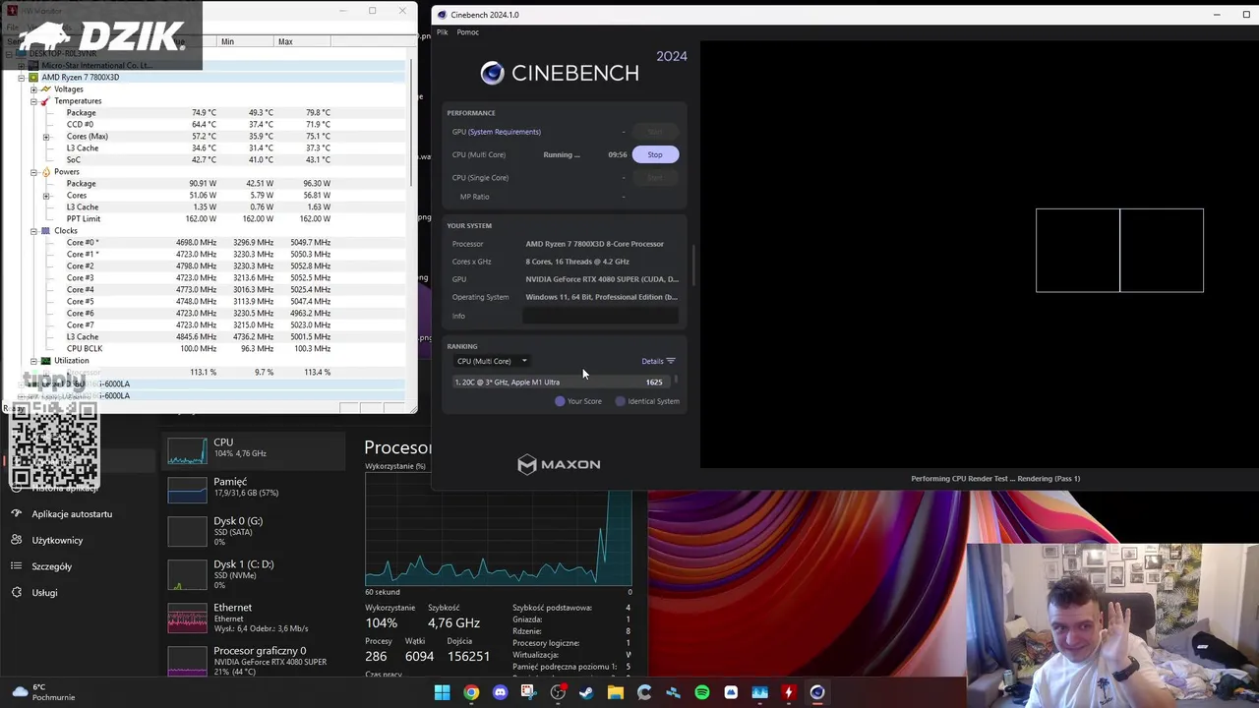This screenshot has height=708, width=1259.
Task: Click the Apple M1 Ultra ranking bar
Action: point(560,383)
